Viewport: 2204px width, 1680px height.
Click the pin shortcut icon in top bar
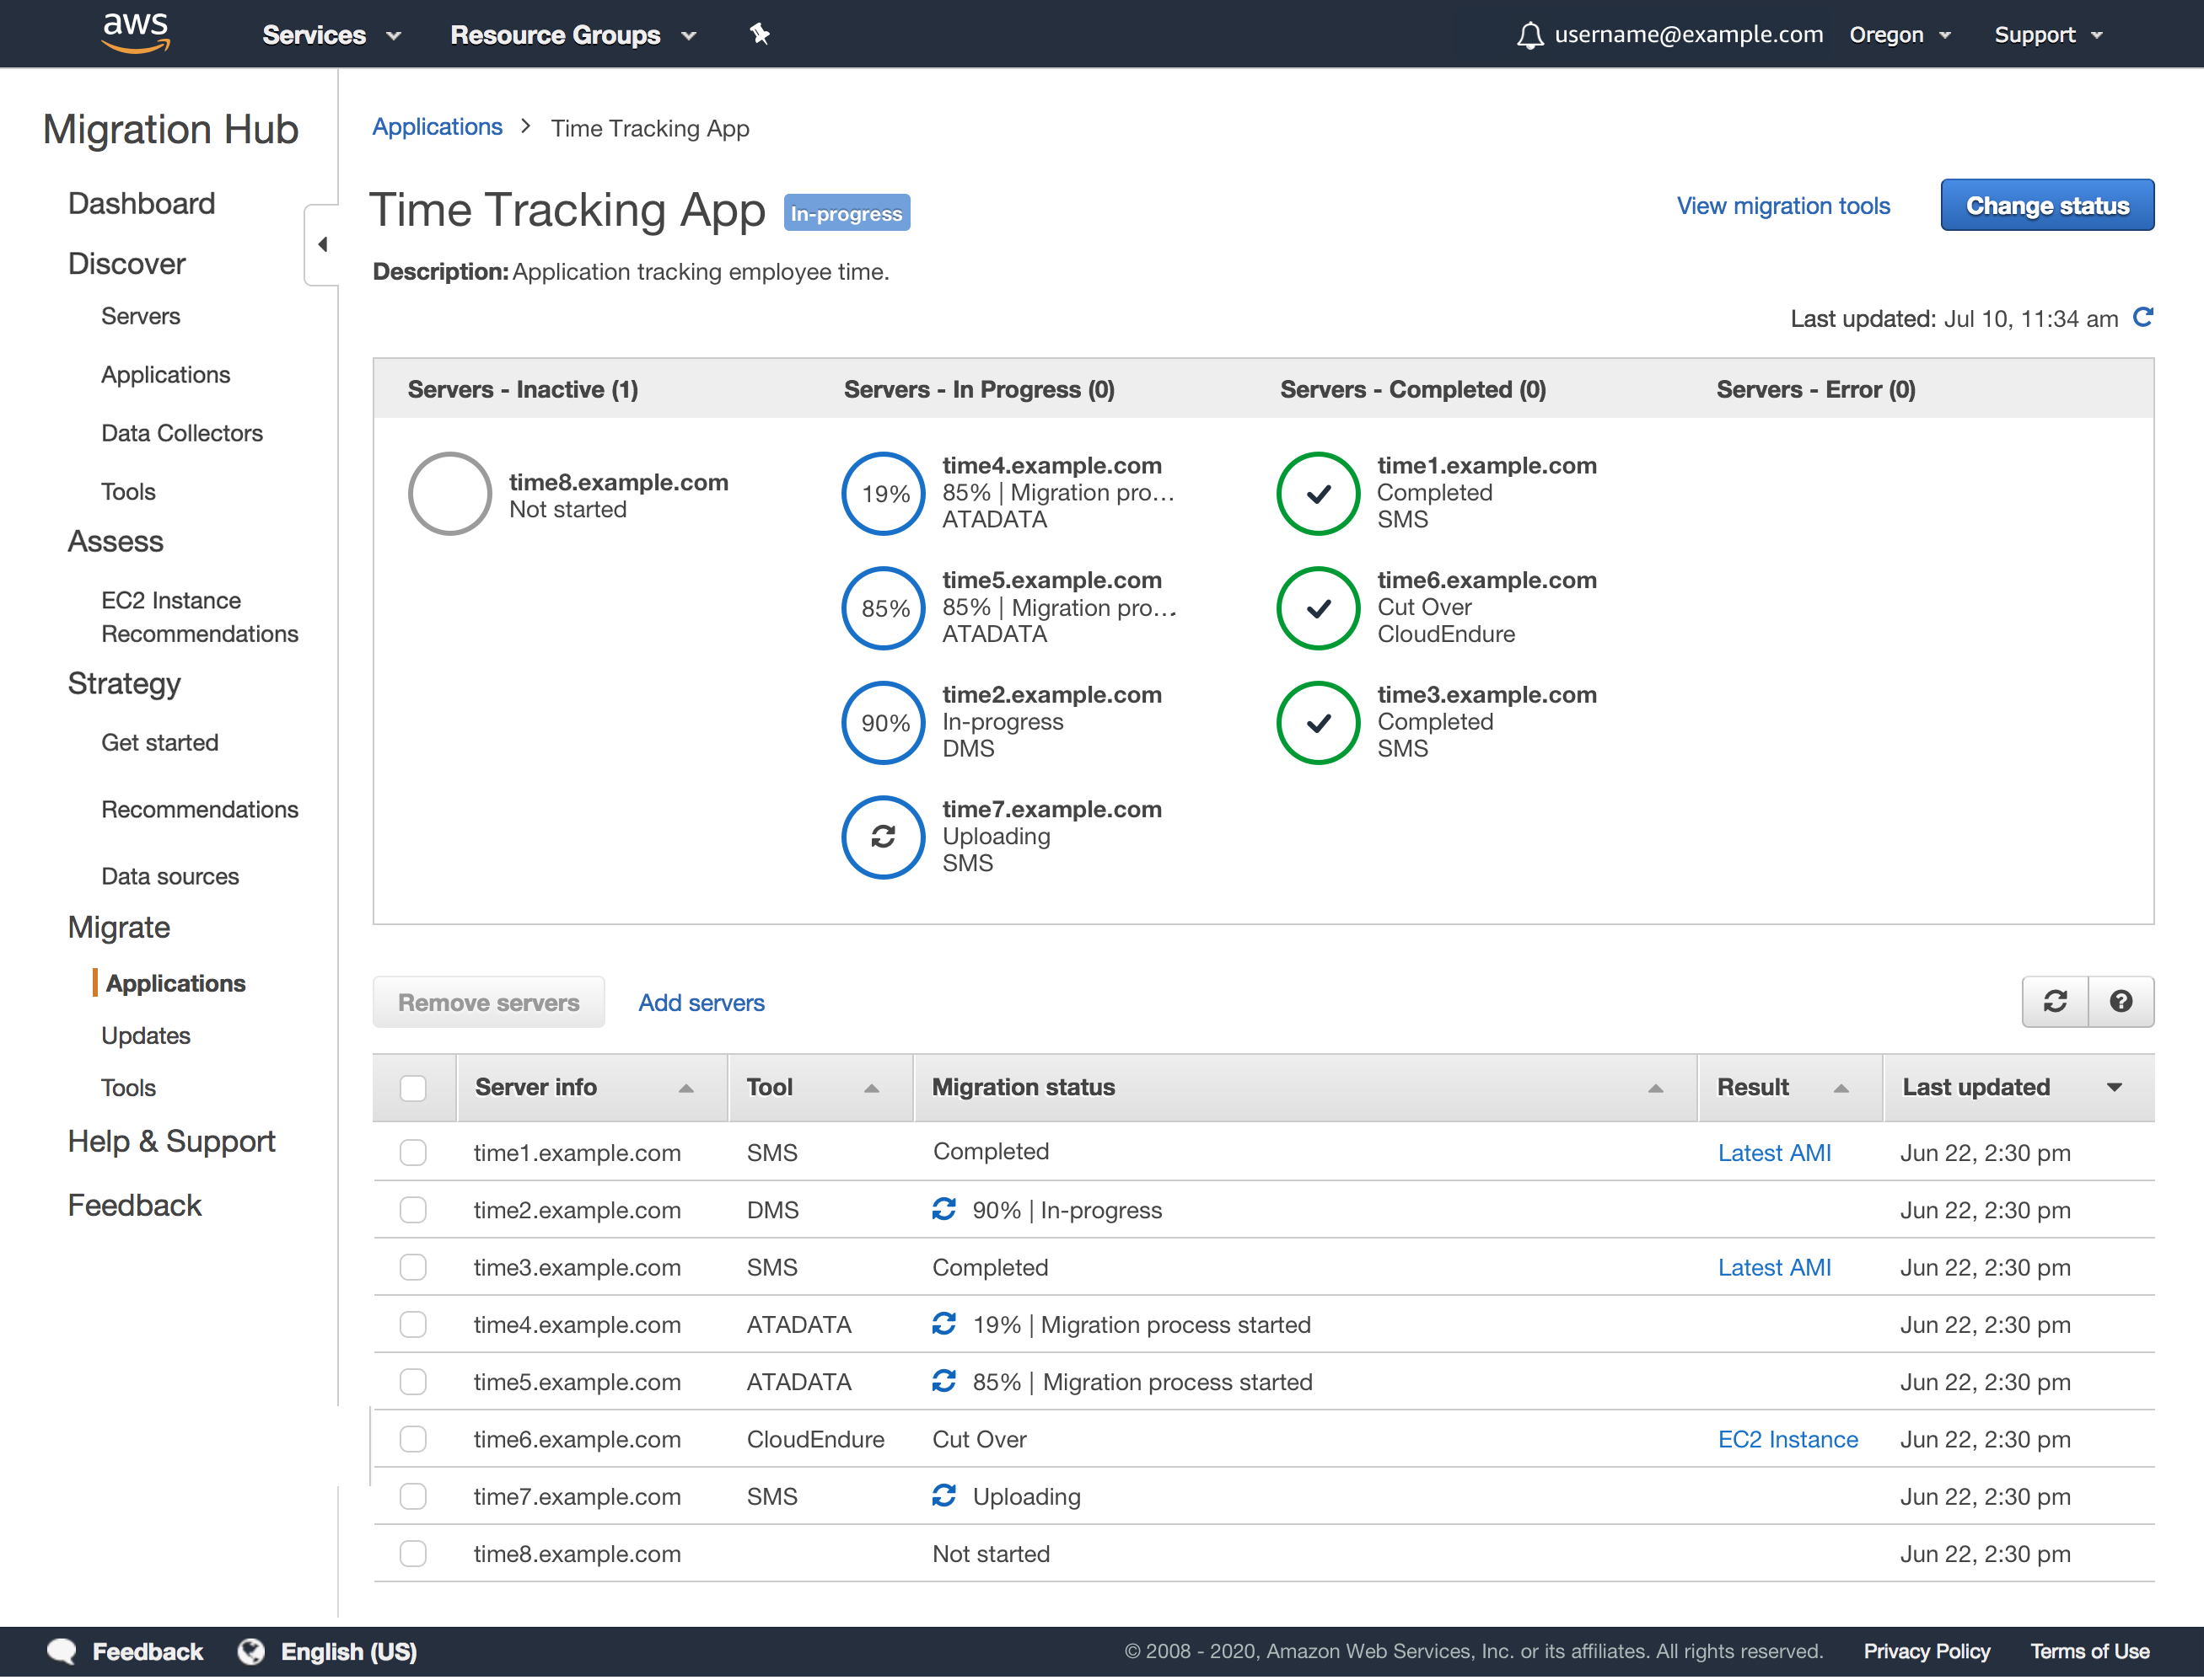click(x=761, y=35)
